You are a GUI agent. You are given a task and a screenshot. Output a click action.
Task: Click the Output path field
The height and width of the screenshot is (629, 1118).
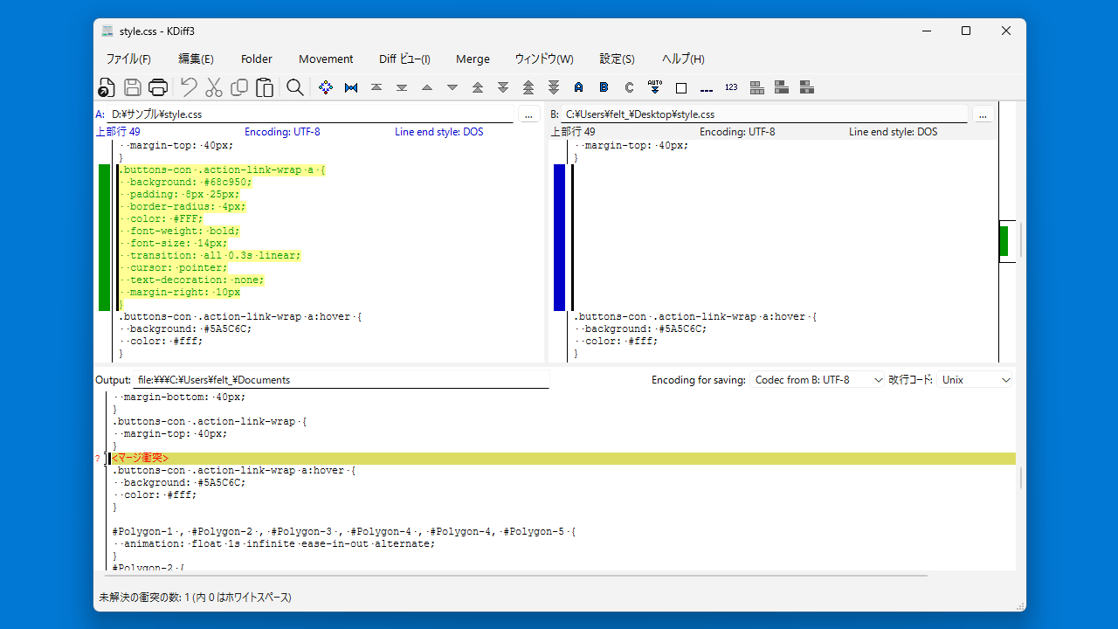click(341, 380)
